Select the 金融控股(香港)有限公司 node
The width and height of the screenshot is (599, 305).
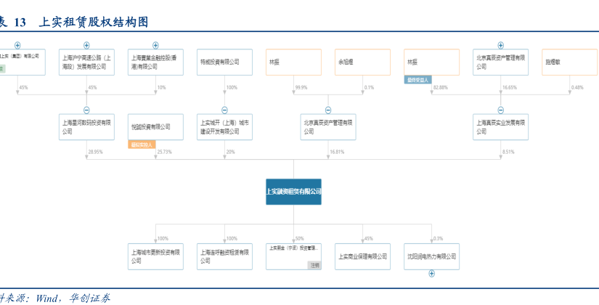pos(155,62)
